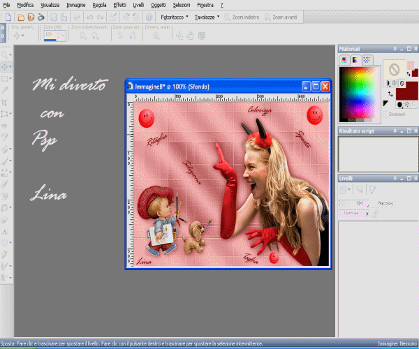Click the Undo arrow icon
Screen dimensions: 419x349
click(89, 15)
